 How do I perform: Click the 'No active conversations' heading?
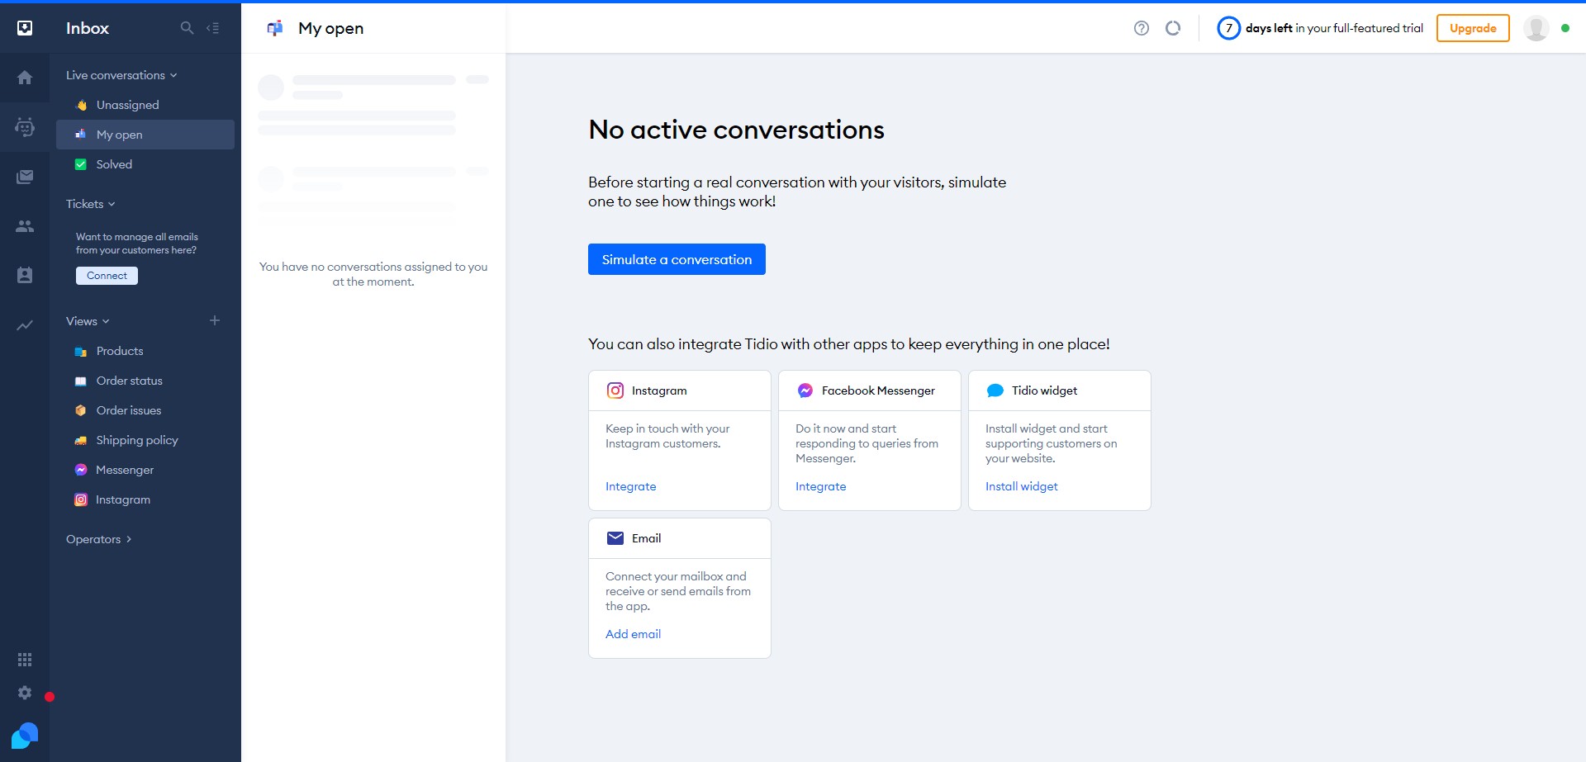point(736,130)
